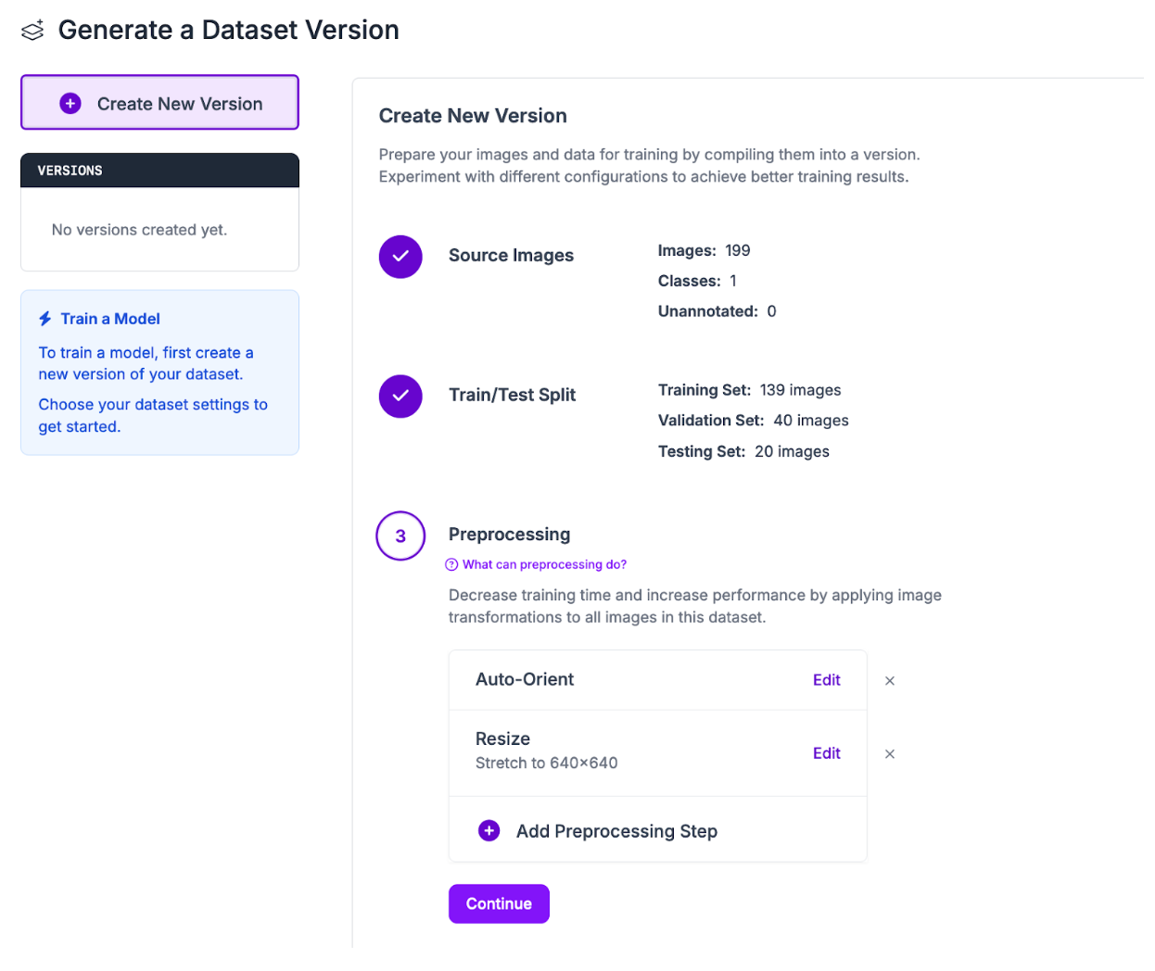
Task: Click the Source Images checkmark circle
Action: pyautogui.click(x=400, y=257)
